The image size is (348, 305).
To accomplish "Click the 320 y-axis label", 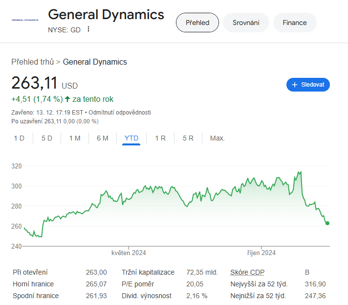I will 17,166.
